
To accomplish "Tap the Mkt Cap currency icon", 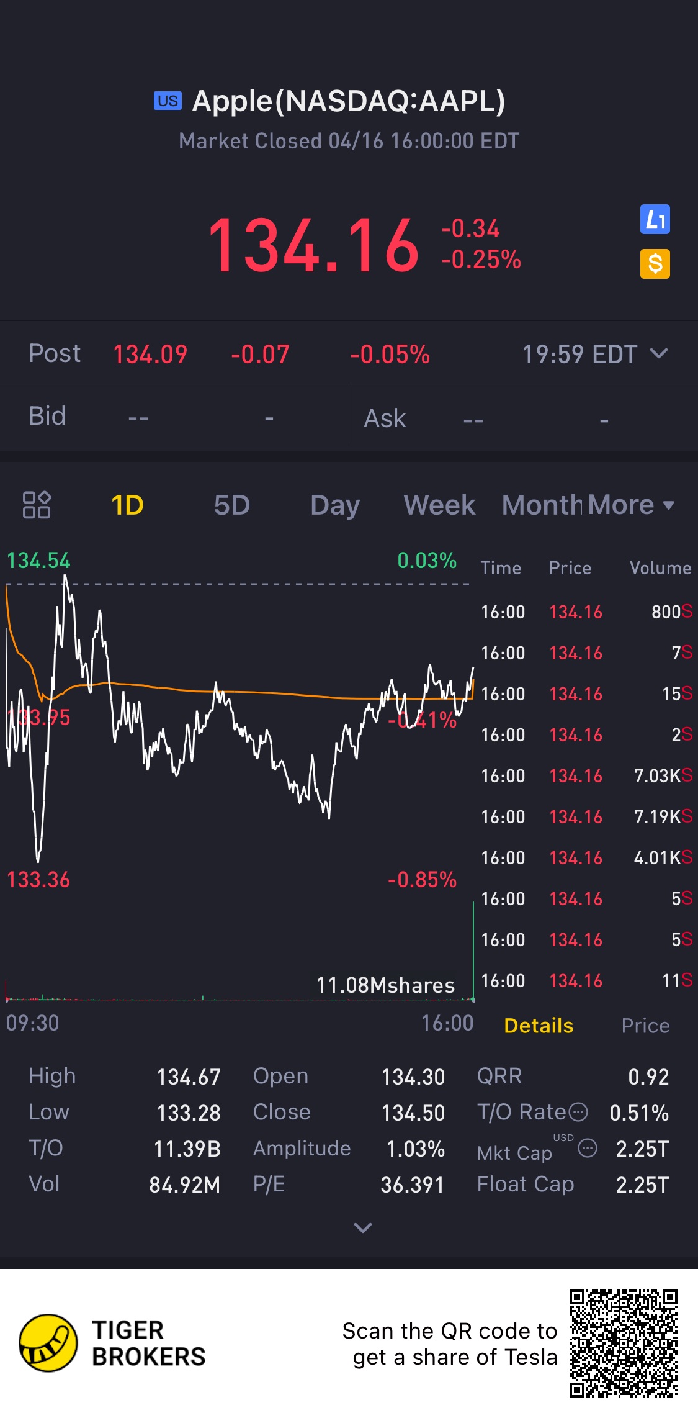I will click(x=587, y=1149).
